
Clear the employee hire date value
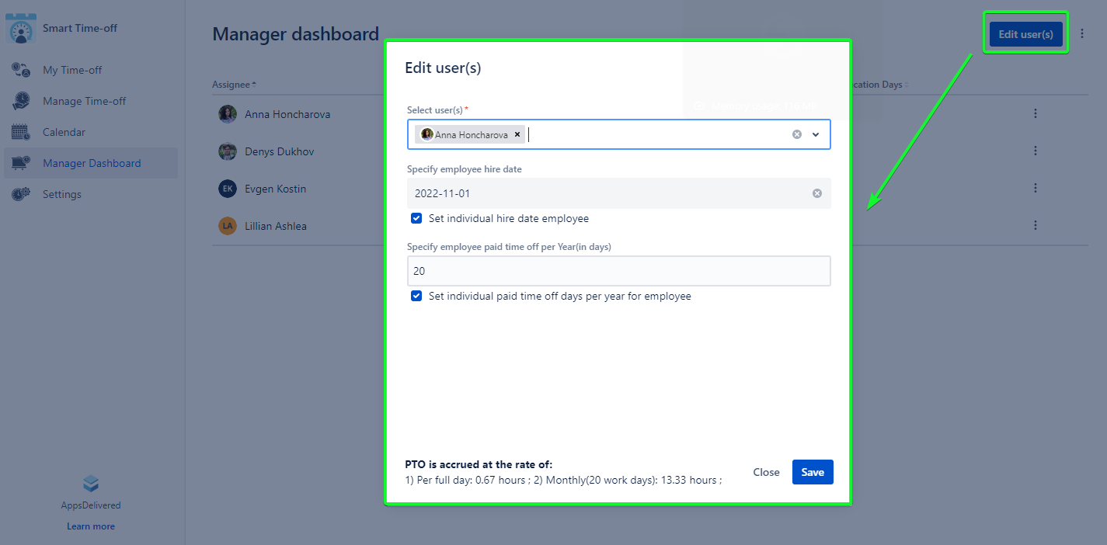(816, 193)
